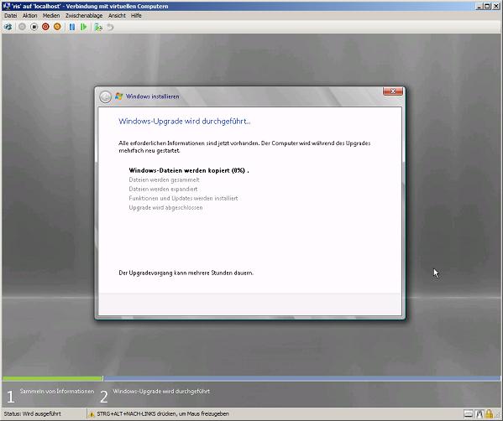Click the 'Dateien werden expandiert' step
Image resolution: width=503 pixels, height=421 pixels.
[163, 190]
